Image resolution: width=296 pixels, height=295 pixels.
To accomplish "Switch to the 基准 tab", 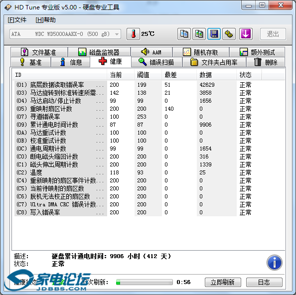I will 30,62.
